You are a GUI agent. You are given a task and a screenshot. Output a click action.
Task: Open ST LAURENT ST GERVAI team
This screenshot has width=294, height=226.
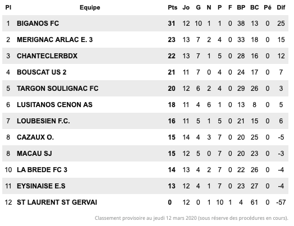(x=57, y=202)
